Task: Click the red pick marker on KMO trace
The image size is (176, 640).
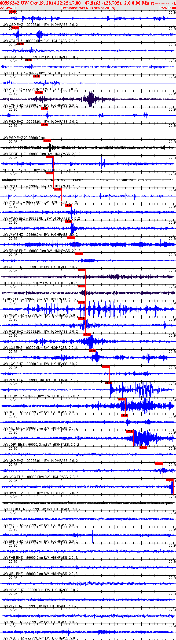Action: click(143, 448)
